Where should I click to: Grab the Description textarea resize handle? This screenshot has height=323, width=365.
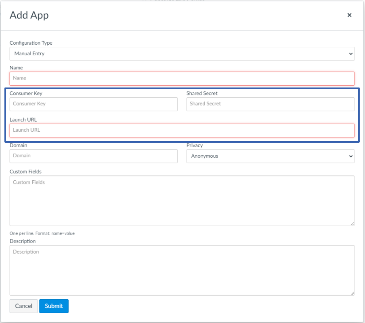(x=352, y=293)
